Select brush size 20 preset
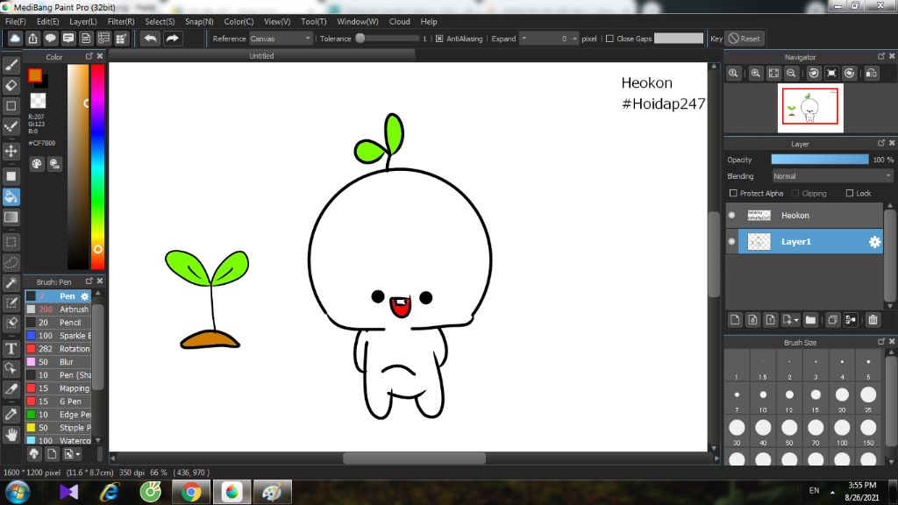Viewport: 898px width, 505px height. pos(842,399)
